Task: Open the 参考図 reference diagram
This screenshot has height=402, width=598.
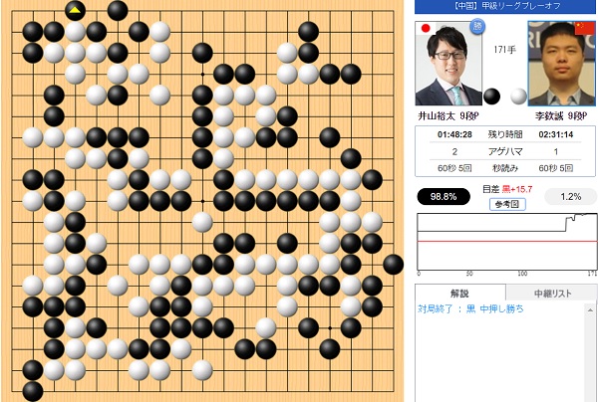Action: click(507, 204)
